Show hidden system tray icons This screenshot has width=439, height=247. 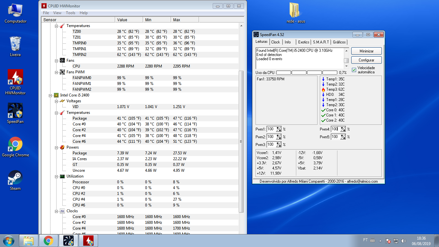click(381, 241)
